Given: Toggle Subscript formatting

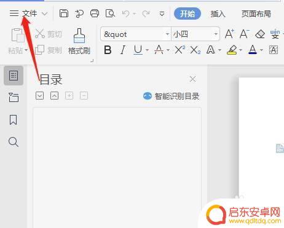Looking at the screenshot, I should click(195, 50).
